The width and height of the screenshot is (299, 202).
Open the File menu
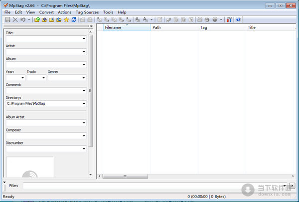click(7, 12)
